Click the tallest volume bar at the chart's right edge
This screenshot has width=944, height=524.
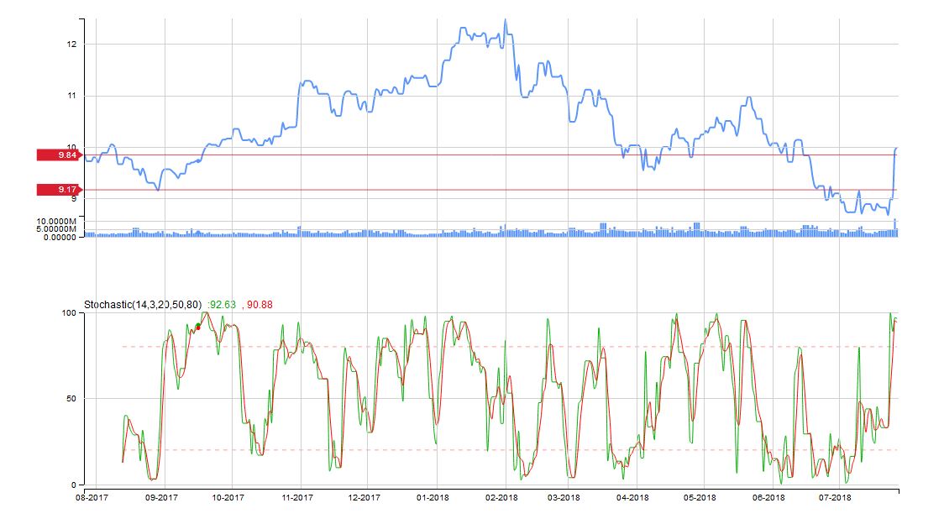[895, 228]
